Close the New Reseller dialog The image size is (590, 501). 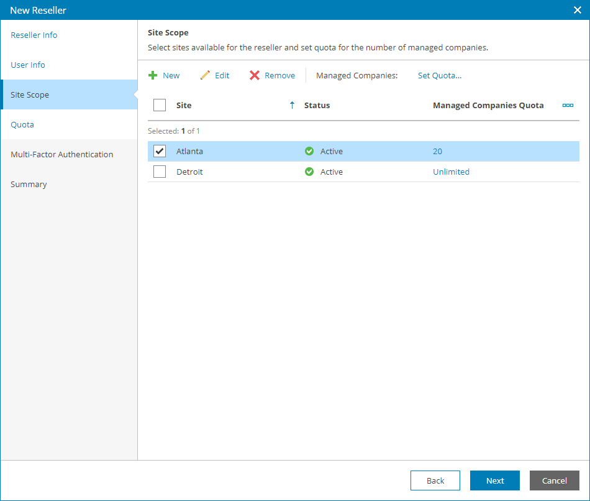577,10
